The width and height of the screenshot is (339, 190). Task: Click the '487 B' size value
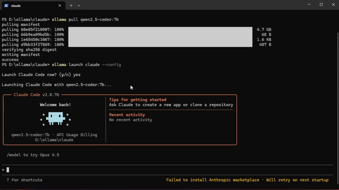coord(265,45)
